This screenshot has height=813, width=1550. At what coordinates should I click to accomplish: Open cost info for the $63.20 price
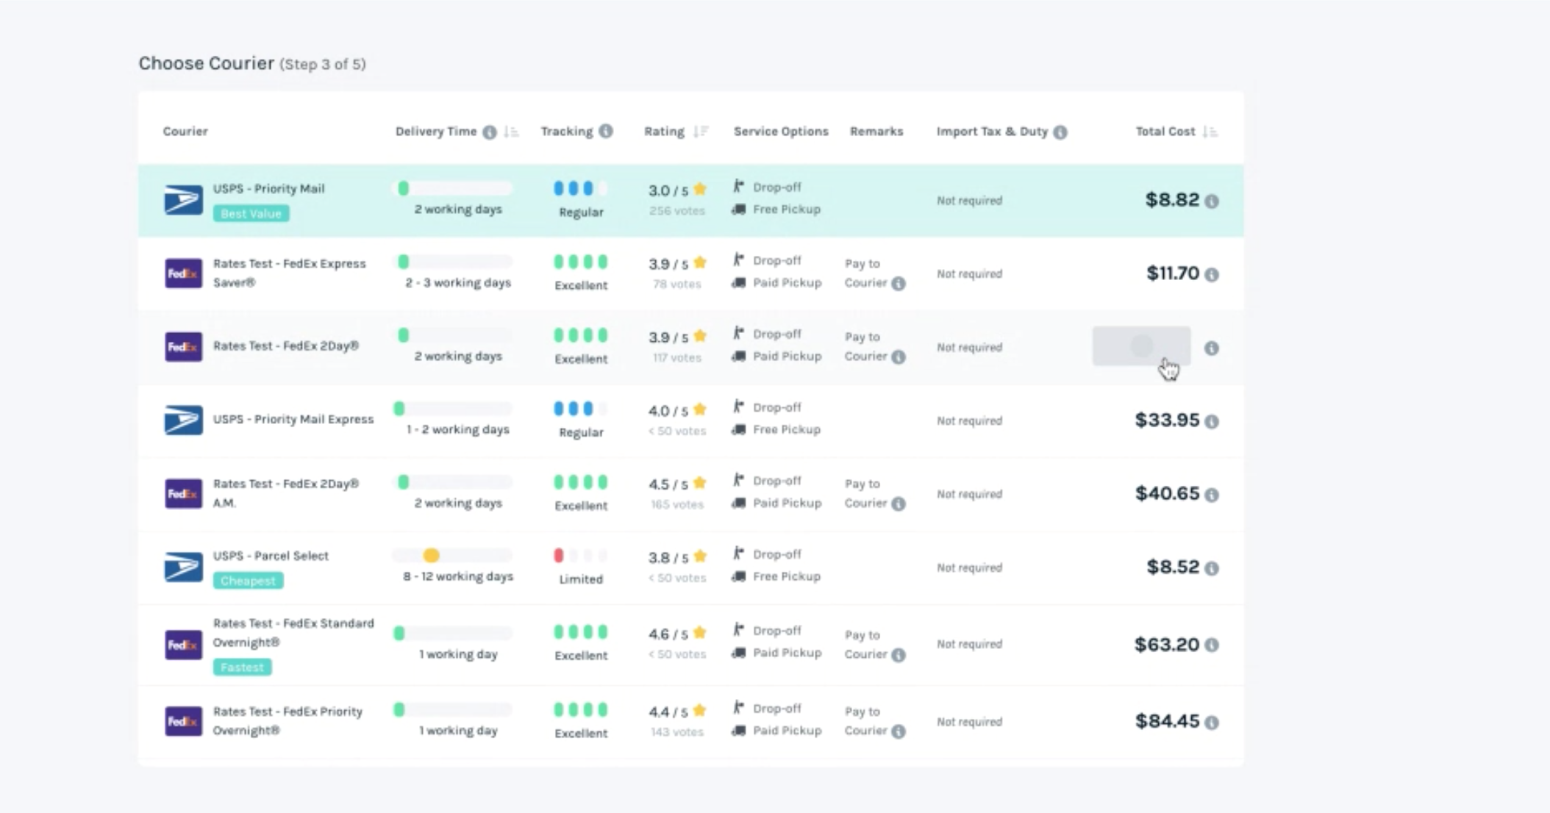pos(1212,645)
